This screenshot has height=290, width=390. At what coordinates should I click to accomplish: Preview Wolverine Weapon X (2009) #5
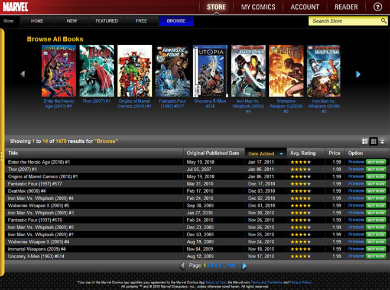(356, 206)
